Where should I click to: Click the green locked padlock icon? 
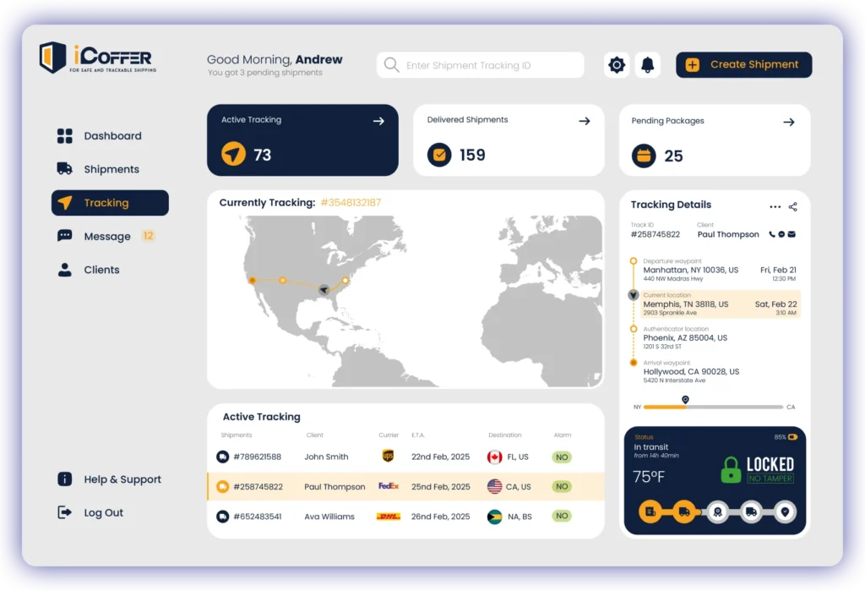[731, 470]
